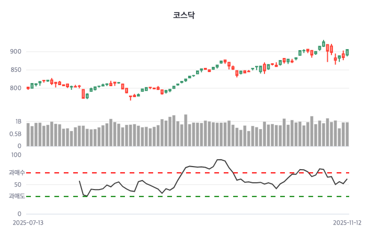Click the 850 price axis label
The image size is (368, 235).
point(16,70)
